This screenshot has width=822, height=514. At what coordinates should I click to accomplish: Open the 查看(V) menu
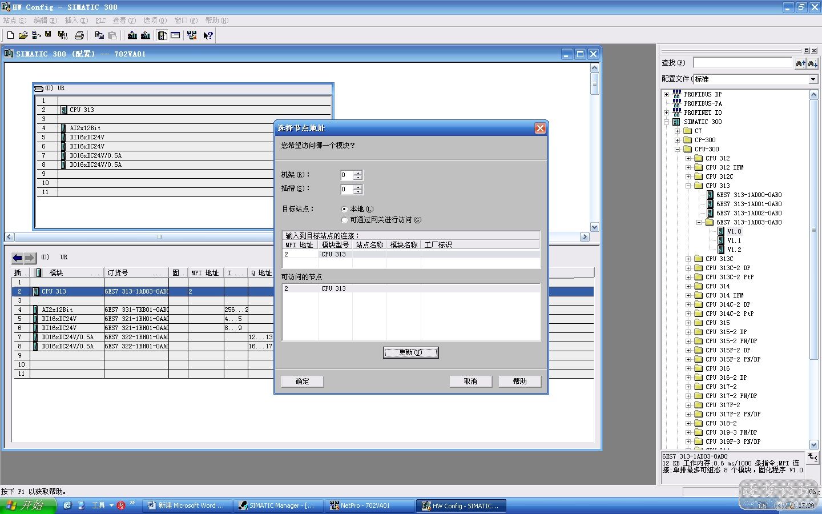tap(124, 21)
